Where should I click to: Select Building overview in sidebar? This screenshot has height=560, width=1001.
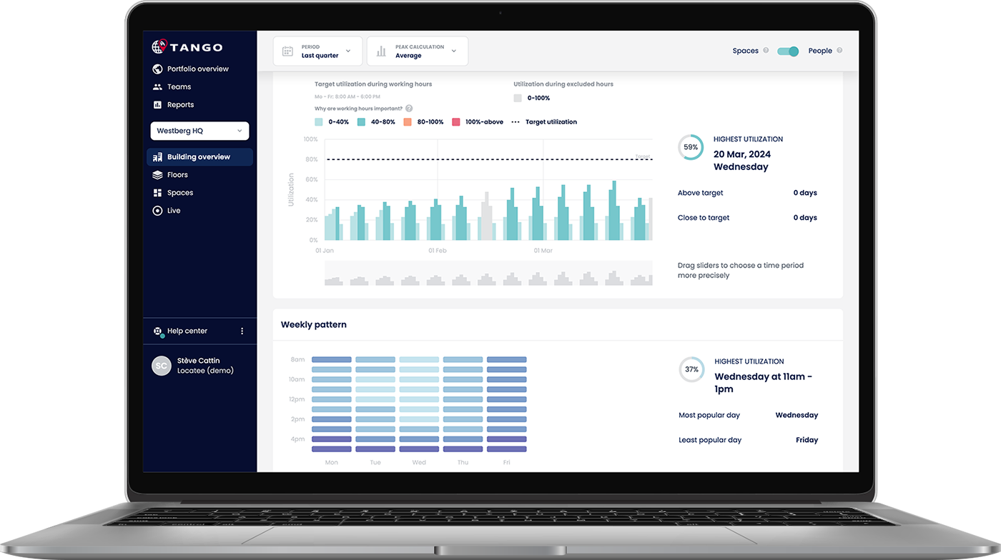[199, 157]
